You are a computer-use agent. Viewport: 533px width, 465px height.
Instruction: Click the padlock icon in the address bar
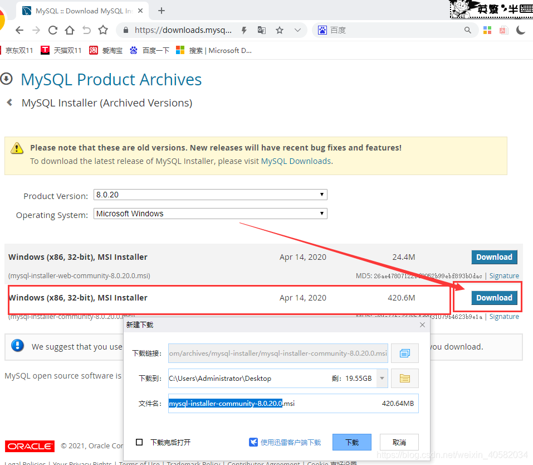pos(126,30)
